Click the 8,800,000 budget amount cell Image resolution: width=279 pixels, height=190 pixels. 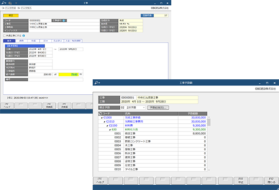[x=193, y=133]
